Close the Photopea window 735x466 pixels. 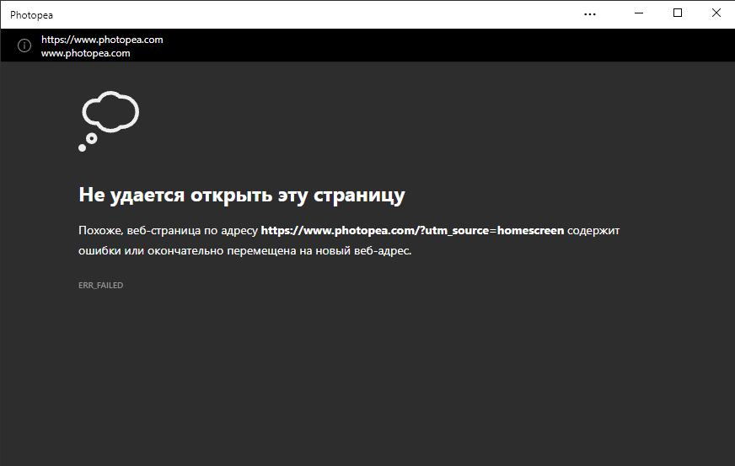tap(716, 13)
